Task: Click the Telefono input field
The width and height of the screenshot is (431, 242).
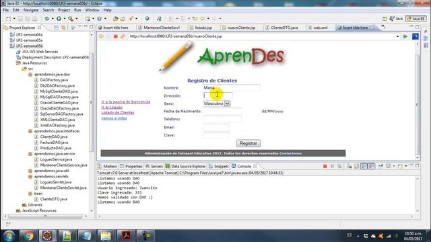Action: pos(222,120)
